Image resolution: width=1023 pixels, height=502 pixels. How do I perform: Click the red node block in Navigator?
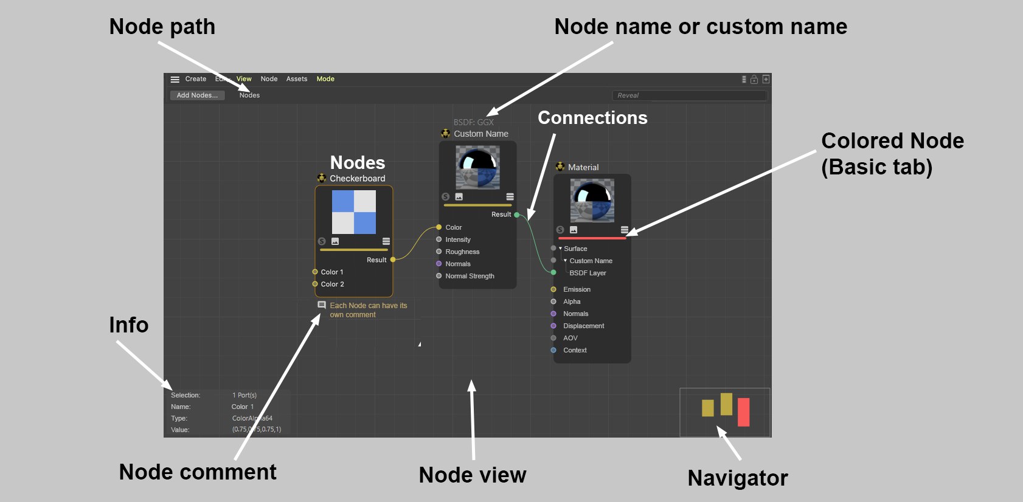743,412
